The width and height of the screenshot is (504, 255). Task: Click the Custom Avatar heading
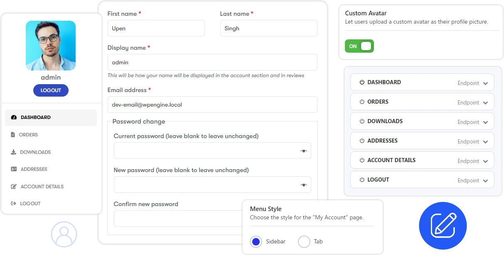pyautogui.click(x=366, y=13)
